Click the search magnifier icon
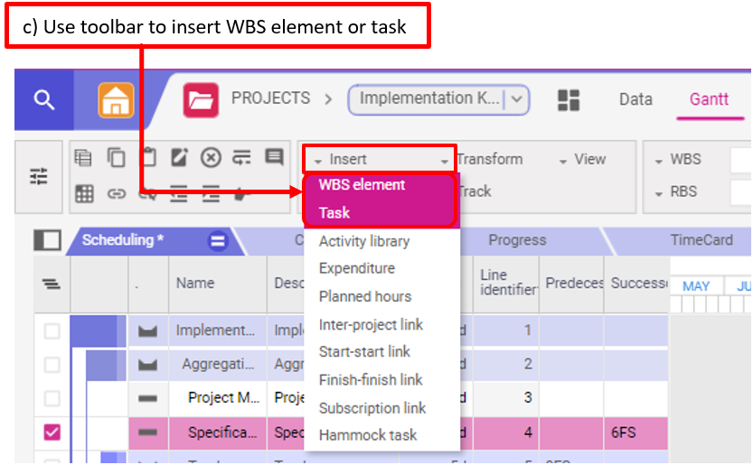 (x=43, y=99)
